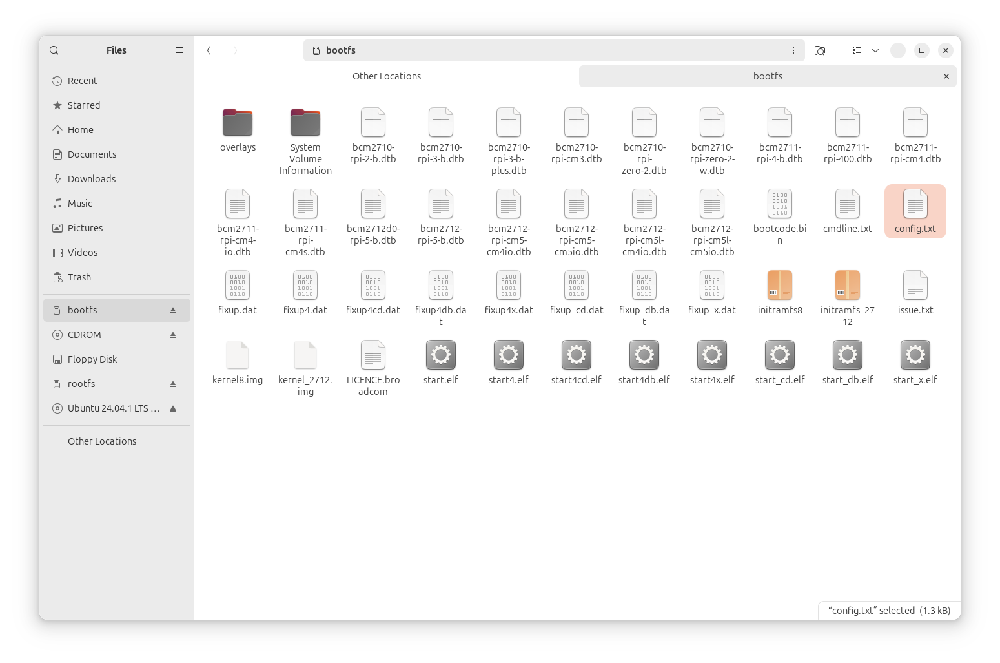
Task: Eject the bootfs volume in sidebar
Action: coord(173,311)
